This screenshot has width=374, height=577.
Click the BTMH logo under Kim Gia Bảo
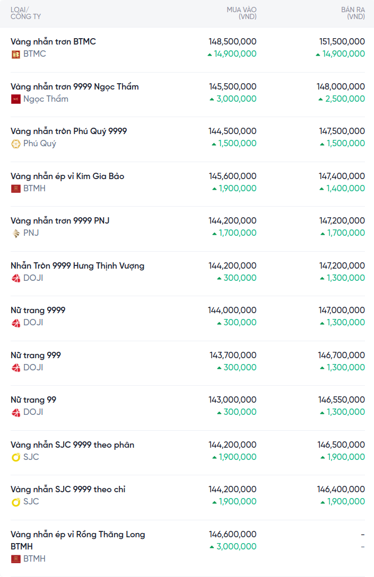click(x=16, y=189)
